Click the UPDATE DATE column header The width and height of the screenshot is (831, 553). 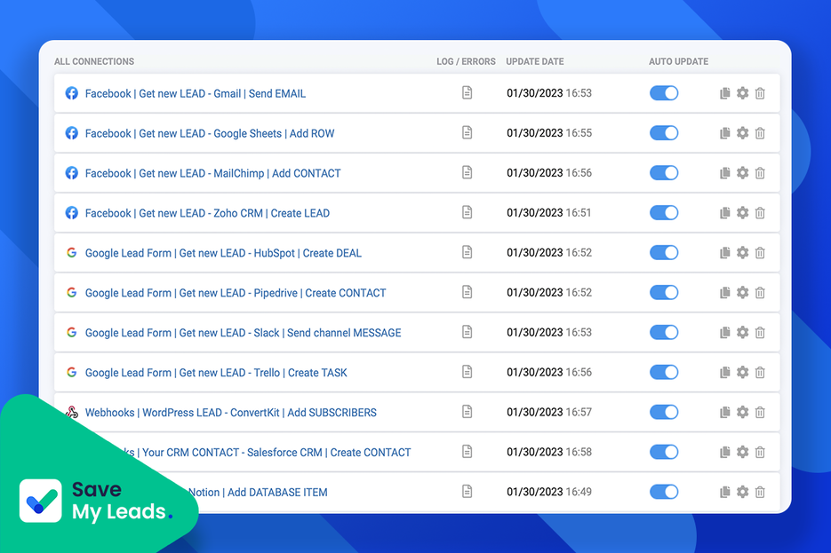click(x=534, y=61)
